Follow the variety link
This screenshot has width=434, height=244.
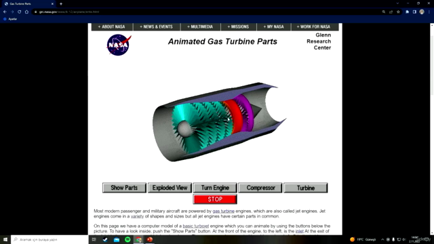click(x=137, y=216)
